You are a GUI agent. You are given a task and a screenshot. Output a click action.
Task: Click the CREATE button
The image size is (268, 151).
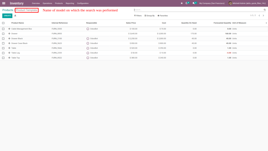pyautogui.click(x=7, y=16)
